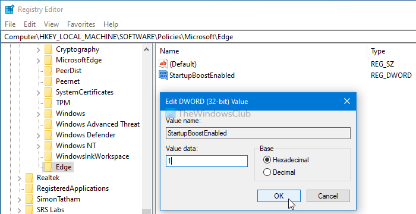Click the Realtek folder icon
This screenshot has width=416, height=214.
(29, 178)
